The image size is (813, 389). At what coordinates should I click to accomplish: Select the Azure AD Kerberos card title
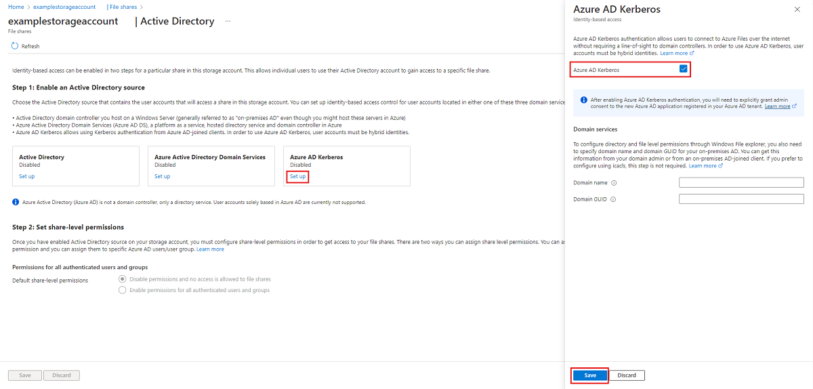(316, 157)
